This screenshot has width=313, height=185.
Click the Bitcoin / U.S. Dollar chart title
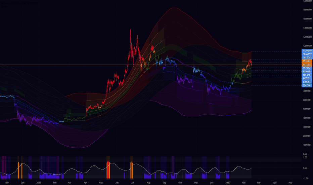coord(19,3)
